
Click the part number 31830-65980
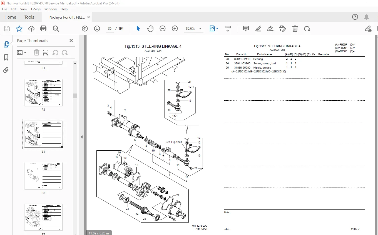click(x=242, y=68)
